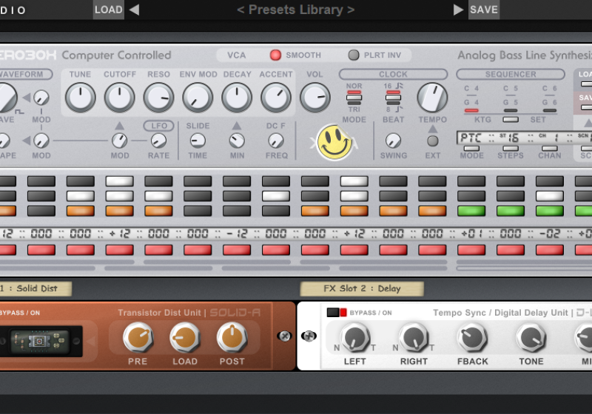Adjust the TUNE knob
The height and width of the screenshot is (414, 592).
(81, 98)
